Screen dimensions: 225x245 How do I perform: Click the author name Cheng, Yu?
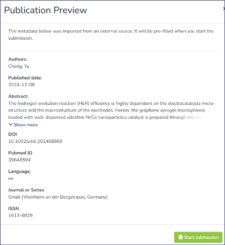tap(19, 66)
